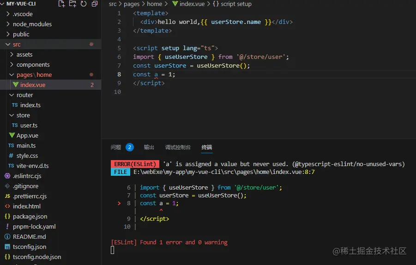Switch to the 问题 (Problems) panel tab

(116, 147)
